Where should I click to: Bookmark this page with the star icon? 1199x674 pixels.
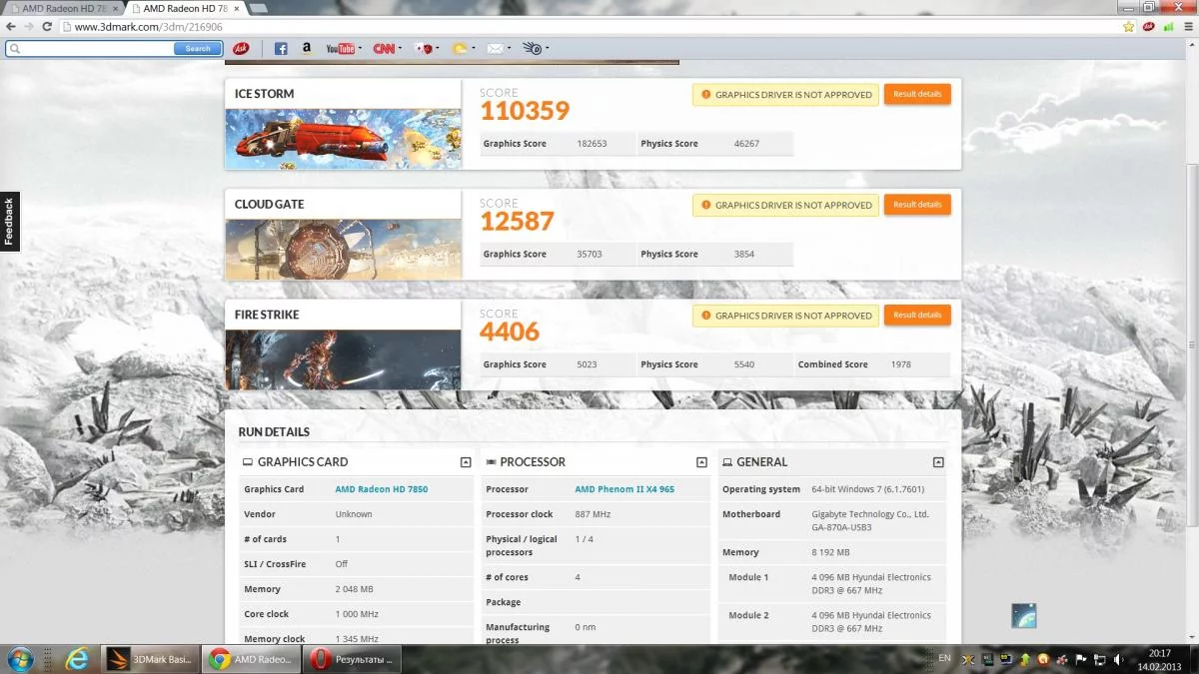pos(1128,27)
